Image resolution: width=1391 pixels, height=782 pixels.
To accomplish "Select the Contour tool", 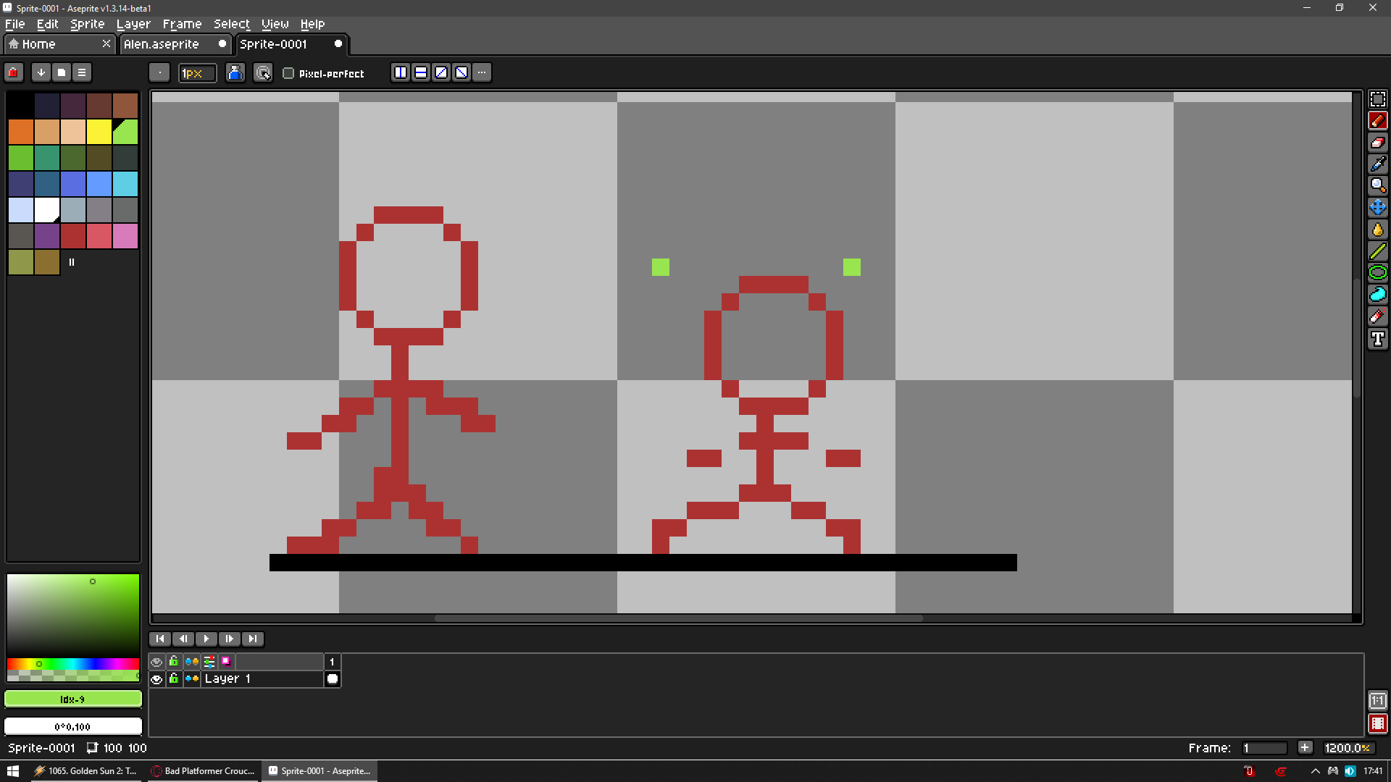I will tap(1377, 295).
